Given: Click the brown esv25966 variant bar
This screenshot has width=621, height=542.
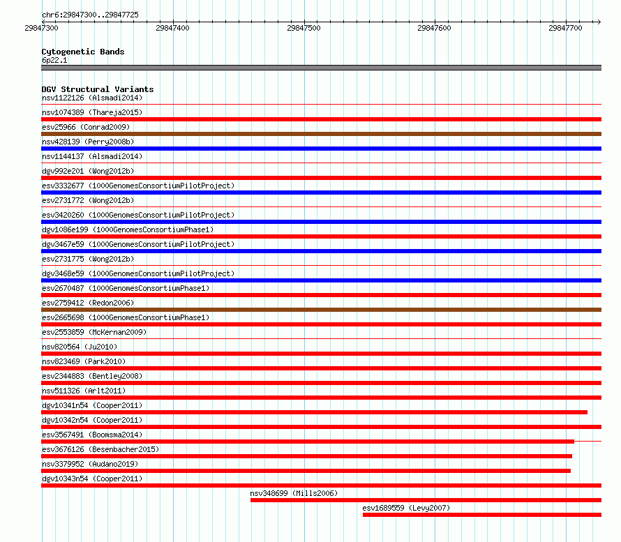Looking at the screenshot, I should tap(321, 134).
